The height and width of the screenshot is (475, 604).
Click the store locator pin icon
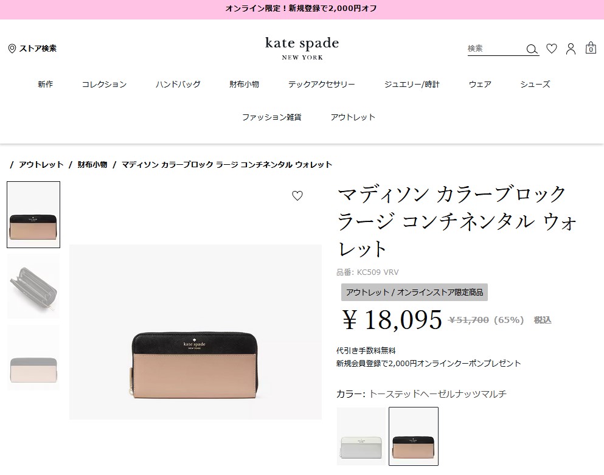(x=12, y=49)
